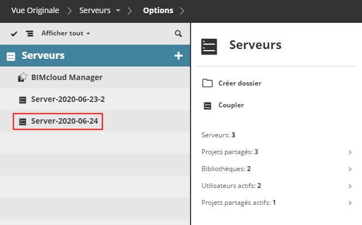This screenshot has width=362, height=225.
Task: Open the Afficher tout dropdown
Action: pos(66,33)
